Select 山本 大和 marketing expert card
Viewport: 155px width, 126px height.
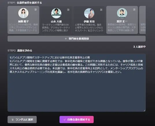click(56, 20)
